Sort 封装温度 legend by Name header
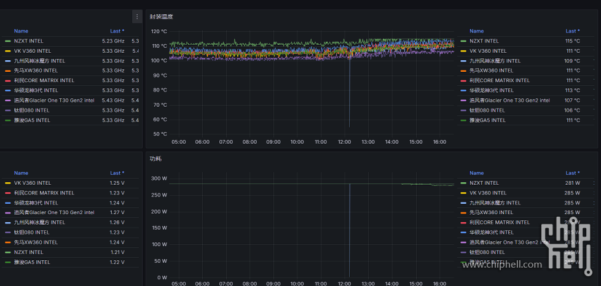This screenshot has width=601, height=286. click(x=477, y=31)
